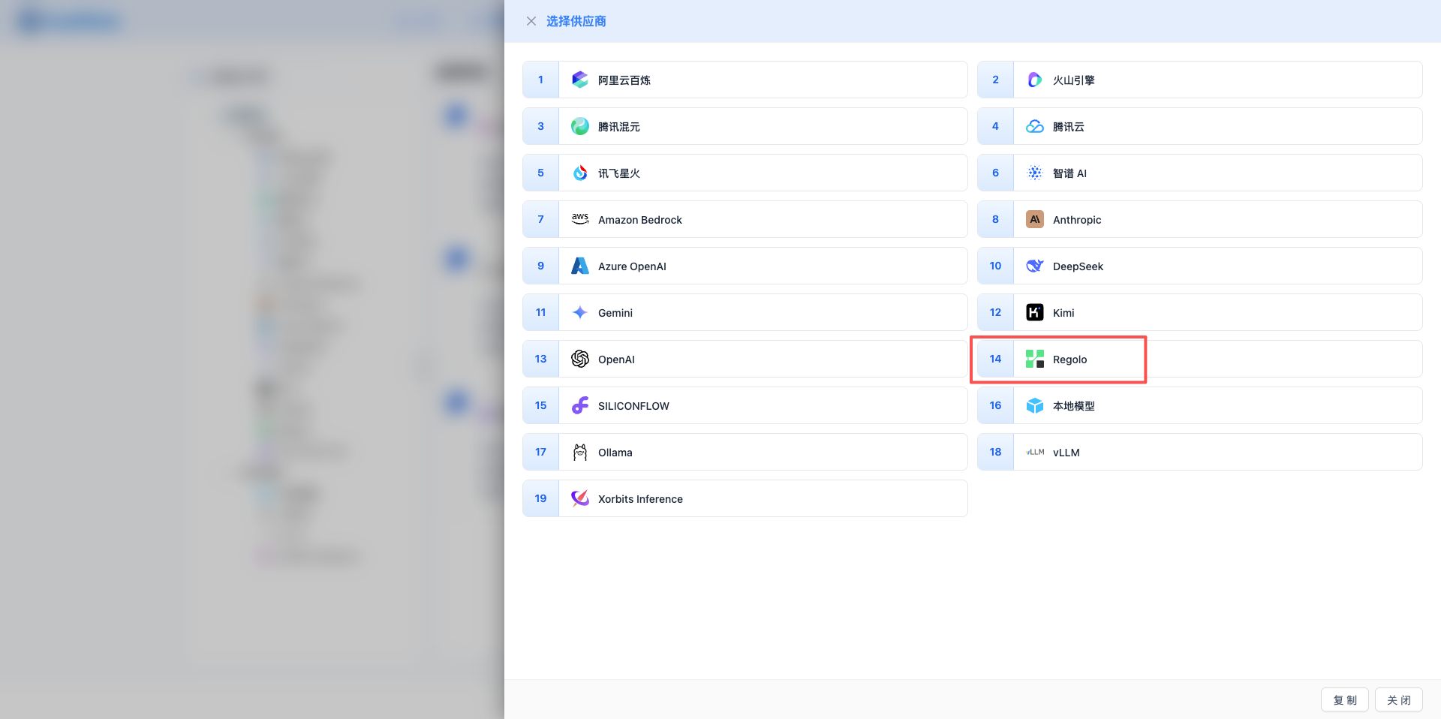Select the DeepSeek whale icon
This screenshot has height=719, width=1441.
(x=1034, y=266)
